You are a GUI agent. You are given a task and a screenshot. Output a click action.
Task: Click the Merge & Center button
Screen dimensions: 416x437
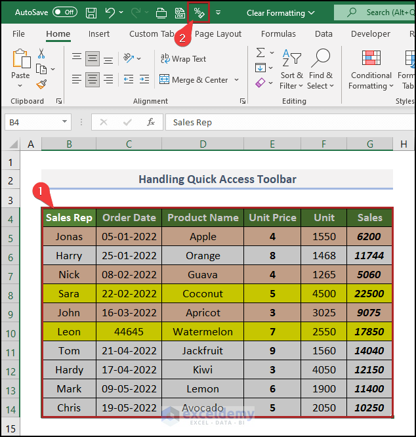pos(194,80)
